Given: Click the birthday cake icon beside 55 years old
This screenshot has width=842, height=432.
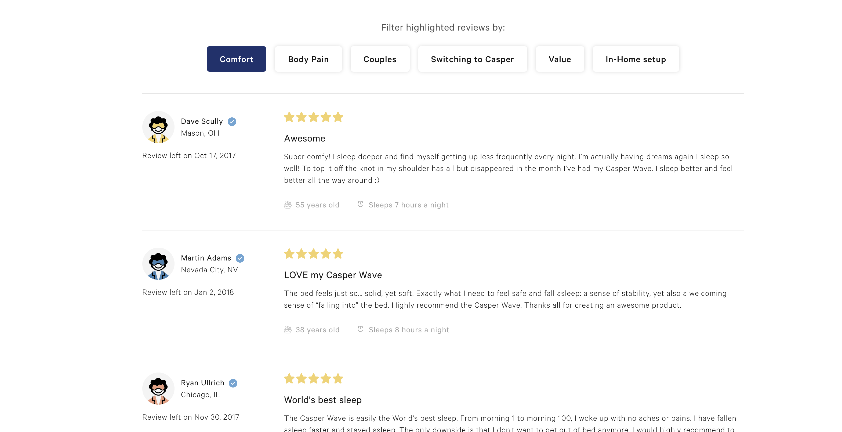Looking at the screenshot, I should 288,205.
